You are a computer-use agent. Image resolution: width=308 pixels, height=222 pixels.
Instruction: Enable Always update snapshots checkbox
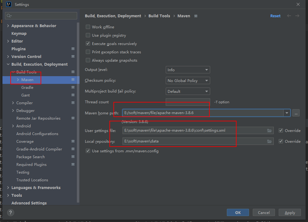pyautogui.click(x=88, y=60)
